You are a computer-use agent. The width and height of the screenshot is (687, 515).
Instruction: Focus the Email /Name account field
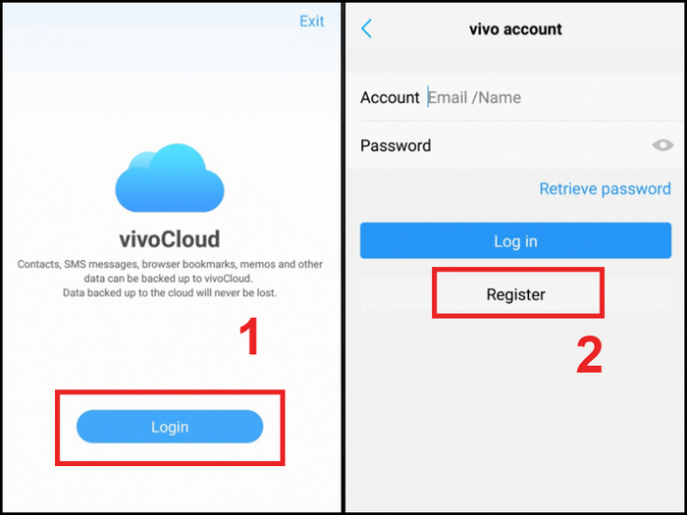(550, 97)
